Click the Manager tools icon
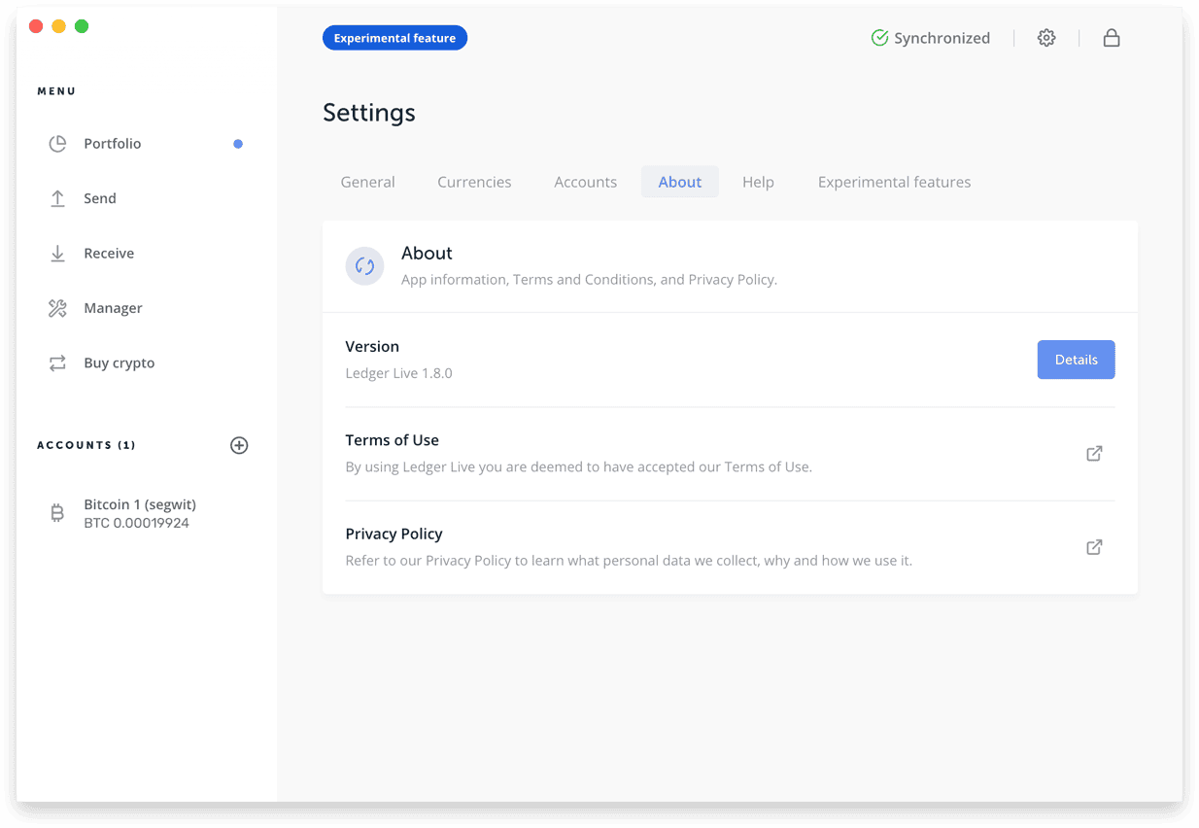1199x828 pixels. click(57, 308)
